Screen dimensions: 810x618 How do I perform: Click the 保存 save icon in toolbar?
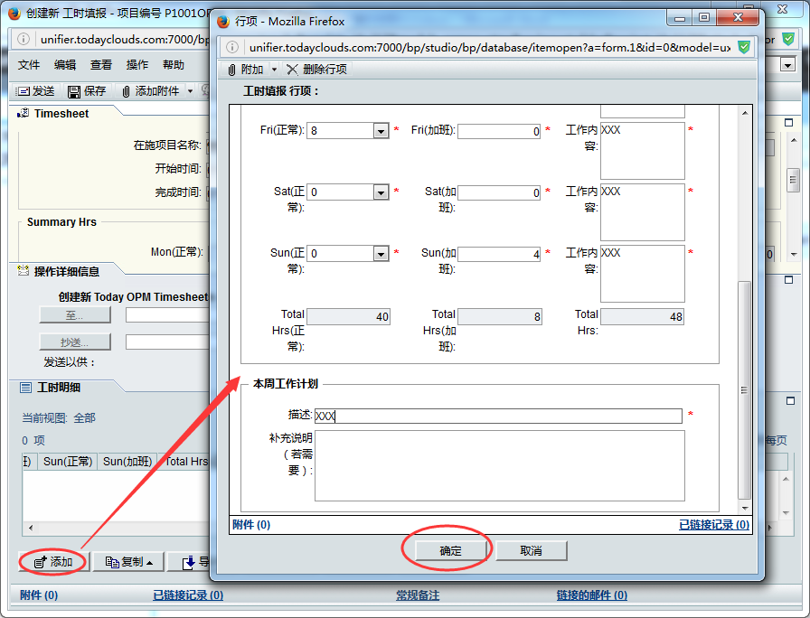[73, 91]
